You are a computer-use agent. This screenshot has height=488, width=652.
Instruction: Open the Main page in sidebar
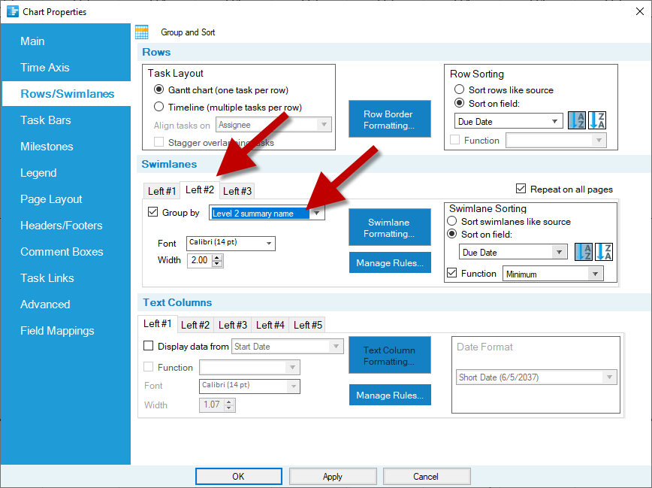coord(32,41)
